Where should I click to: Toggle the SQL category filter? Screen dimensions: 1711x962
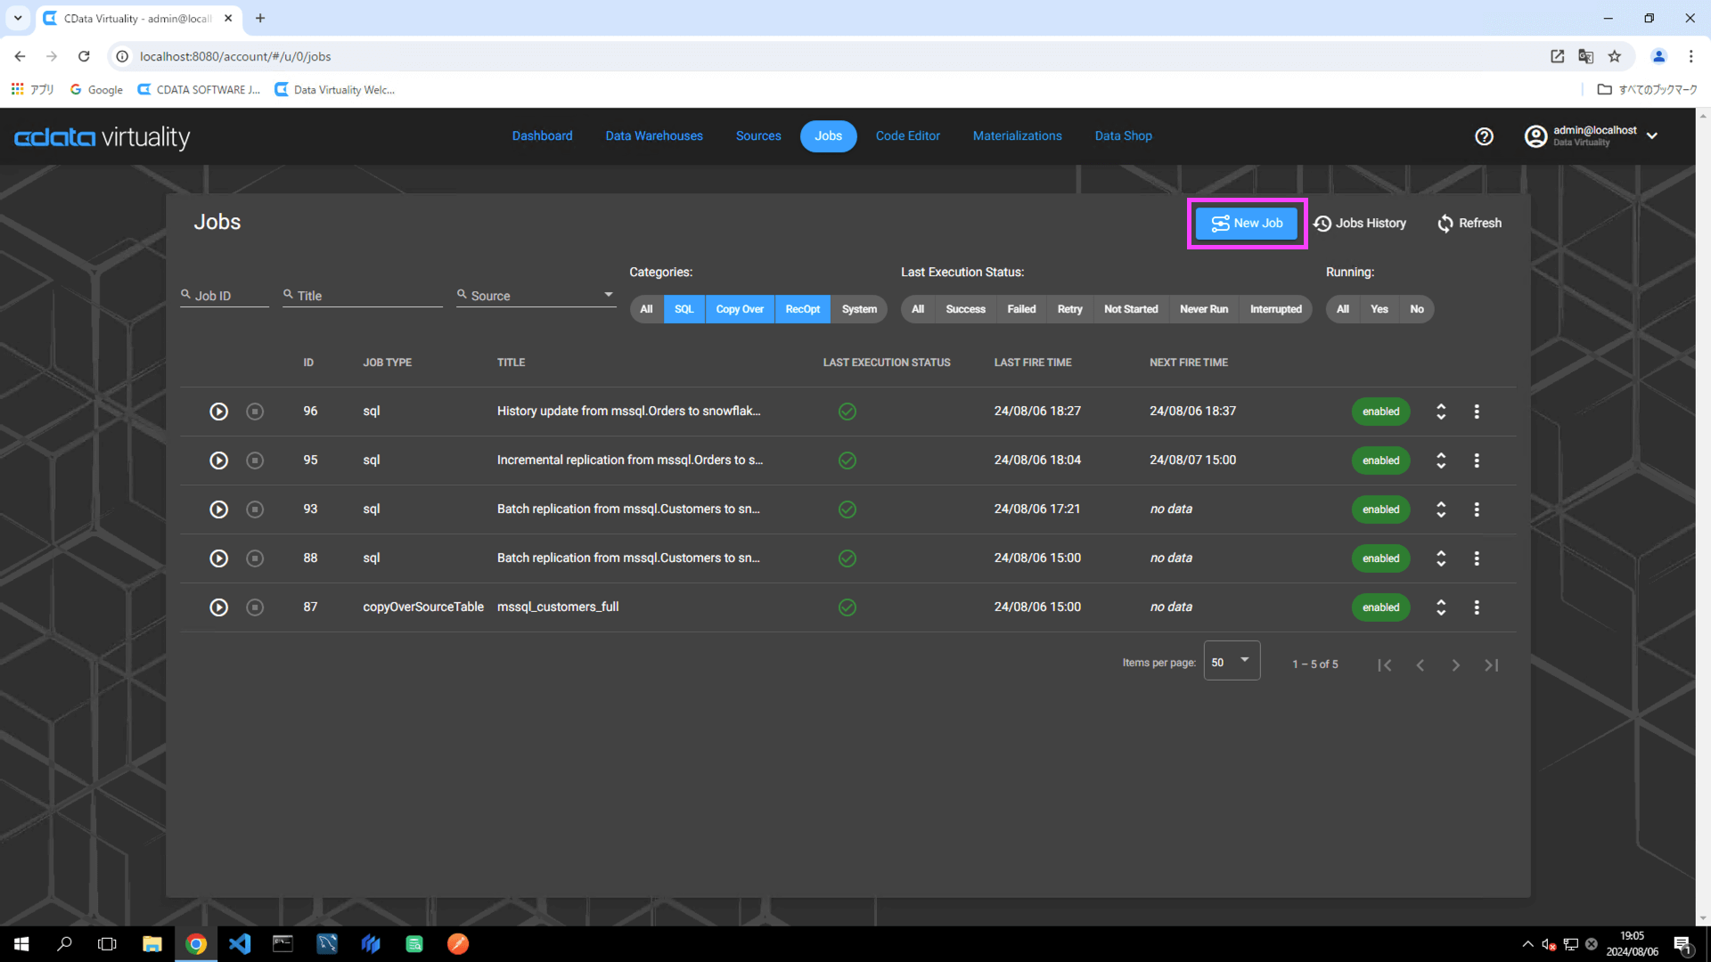pyautogui.click(x=684, y=309)
